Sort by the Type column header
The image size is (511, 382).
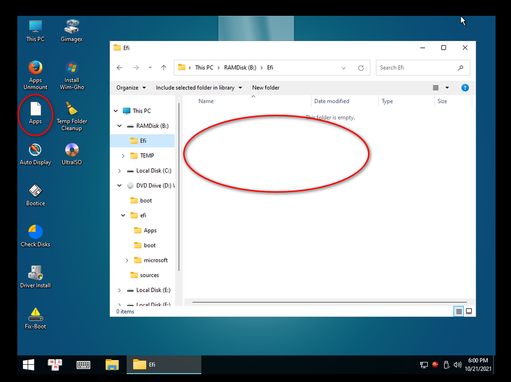click(406, 101)
